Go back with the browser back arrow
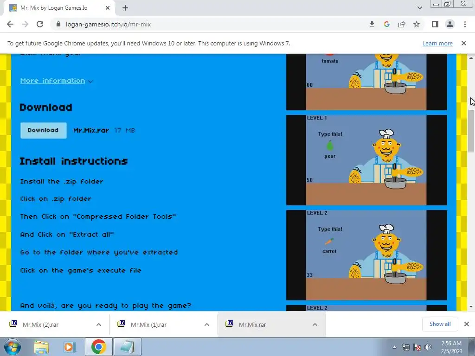 10,24
